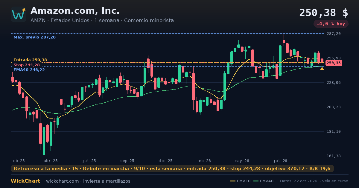Viewport: 359px width, 188px height.
Task: Select the Amazon.com, Inc. title
Action: coord(75,11)
